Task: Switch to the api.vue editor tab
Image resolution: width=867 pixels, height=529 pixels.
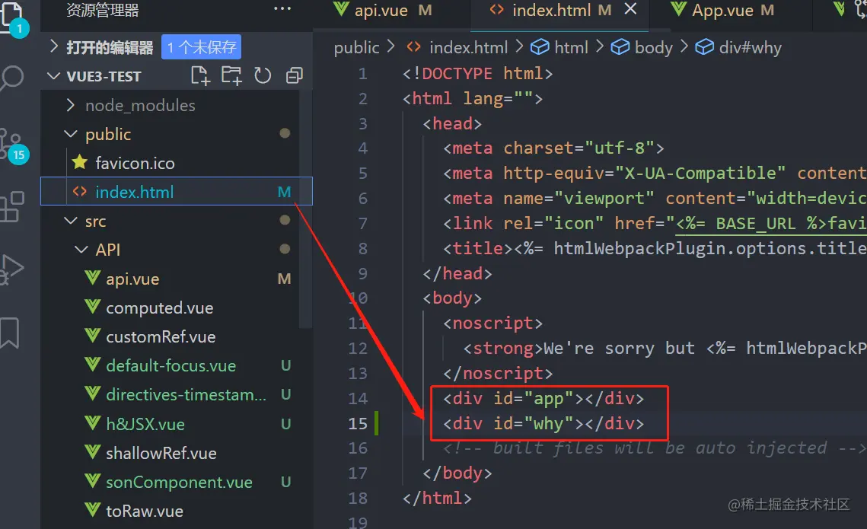Action: pyautogui.click(x=381, y=10)
